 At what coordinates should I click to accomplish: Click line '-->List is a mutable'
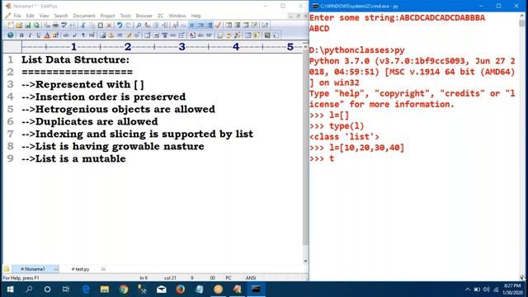pyautogui.click(x=73, y=158)
